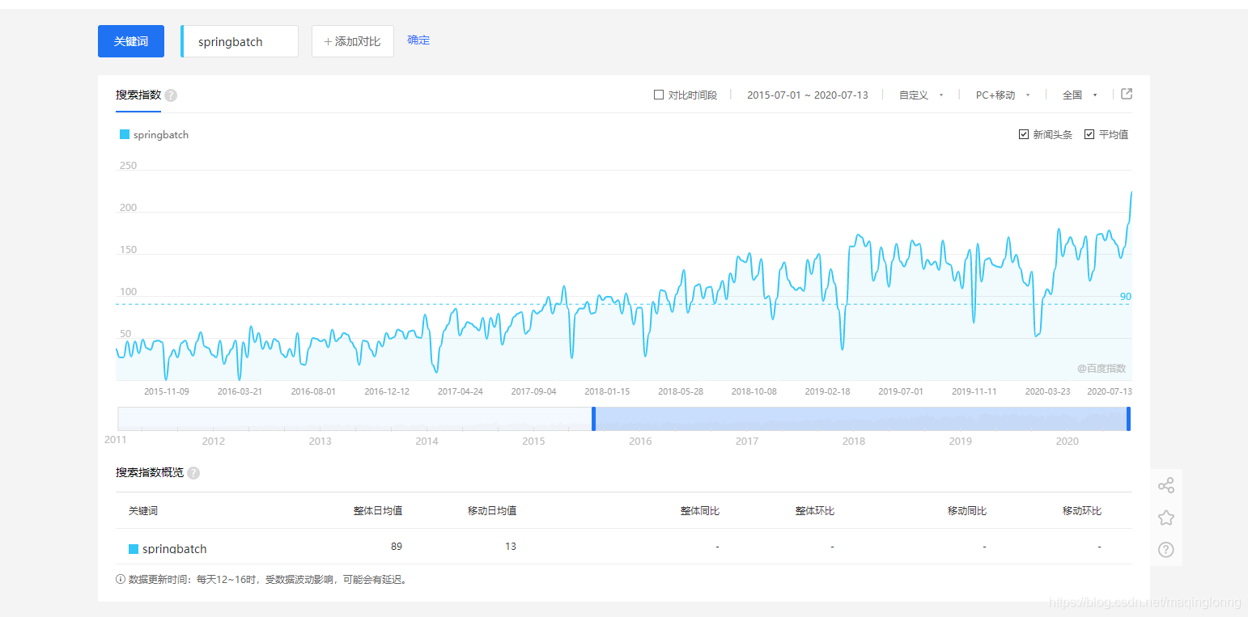Open the 全国 region dropdown
The height and width of the screenshot is (617, 1248).
1080,95
